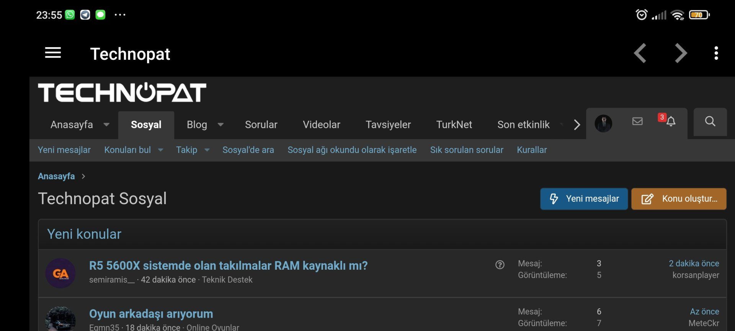Open the Teknik Destek forum link

[x=227, y=280]
